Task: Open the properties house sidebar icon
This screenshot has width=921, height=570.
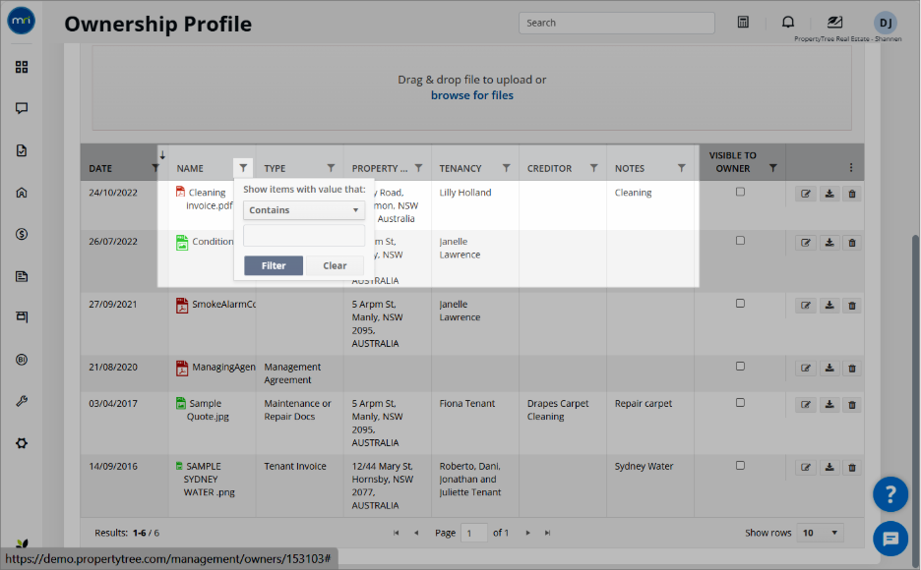Action: click(x=22, y=193)
